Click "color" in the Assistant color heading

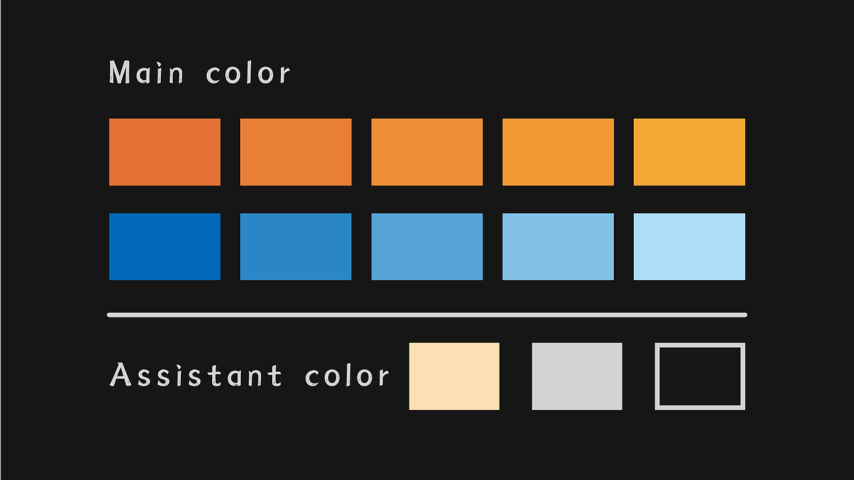347,376
